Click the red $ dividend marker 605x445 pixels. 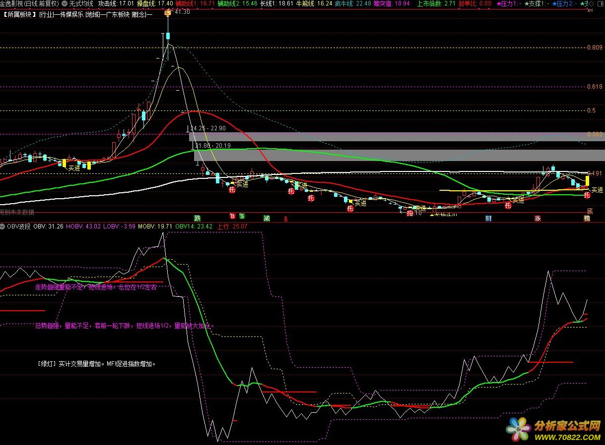point(285,218)
